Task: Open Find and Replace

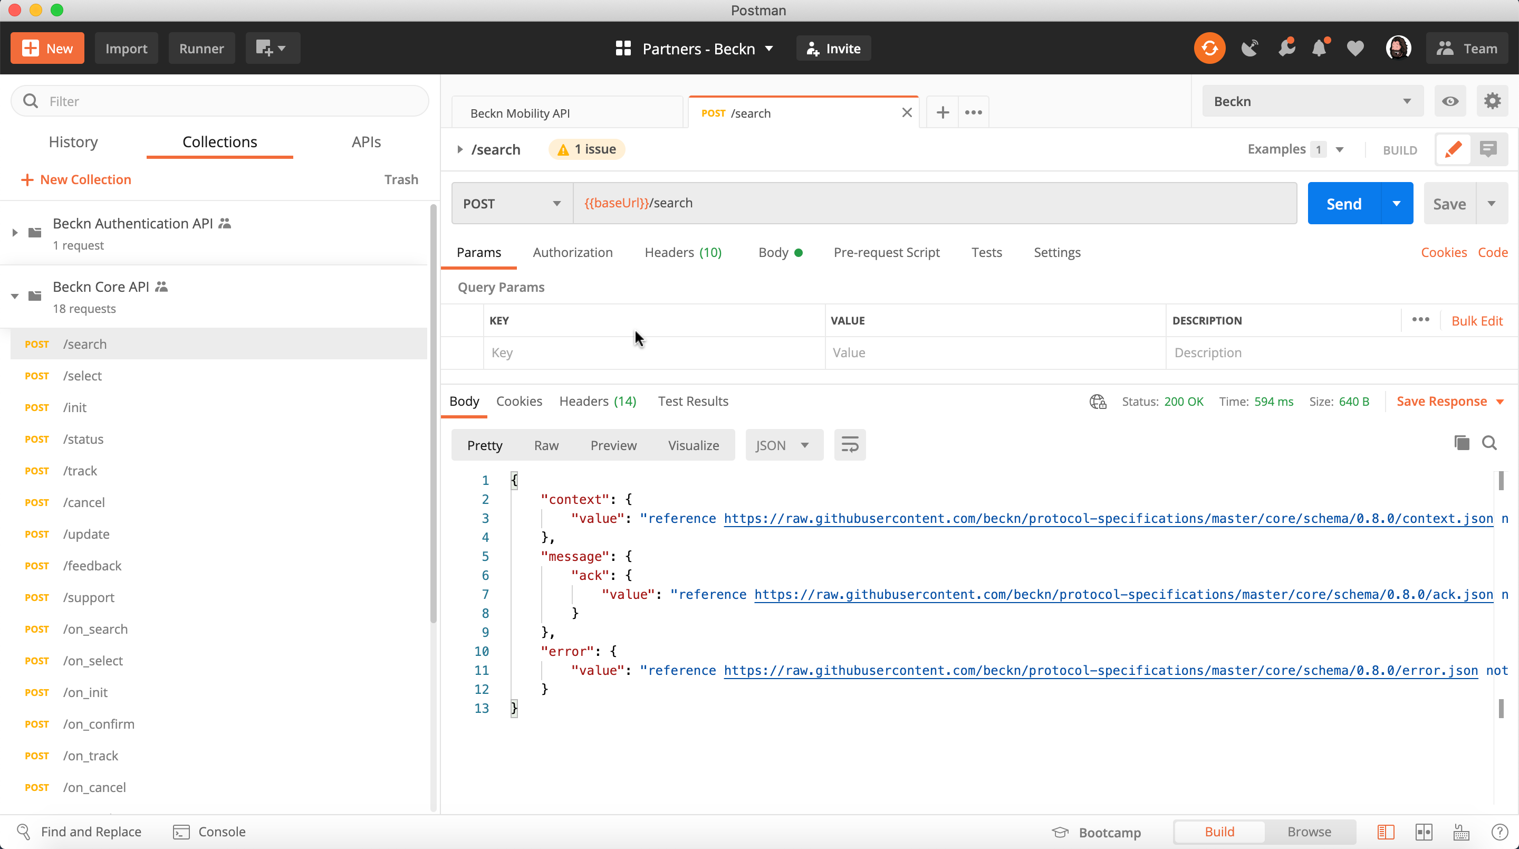Action: [79, 832]
